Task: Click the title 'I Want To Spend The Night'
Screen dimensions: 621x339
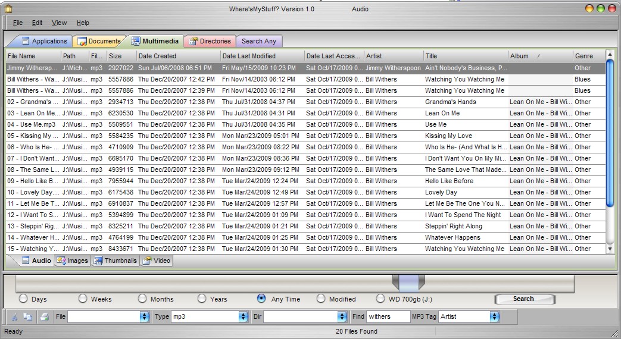Action: [x=463, y=215]
